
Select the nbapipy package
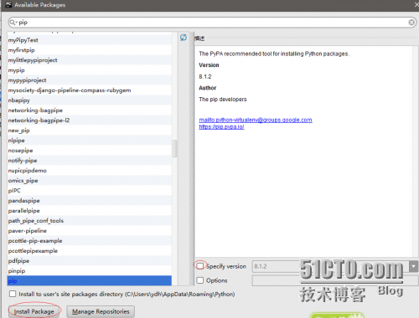tap(90, 100)
